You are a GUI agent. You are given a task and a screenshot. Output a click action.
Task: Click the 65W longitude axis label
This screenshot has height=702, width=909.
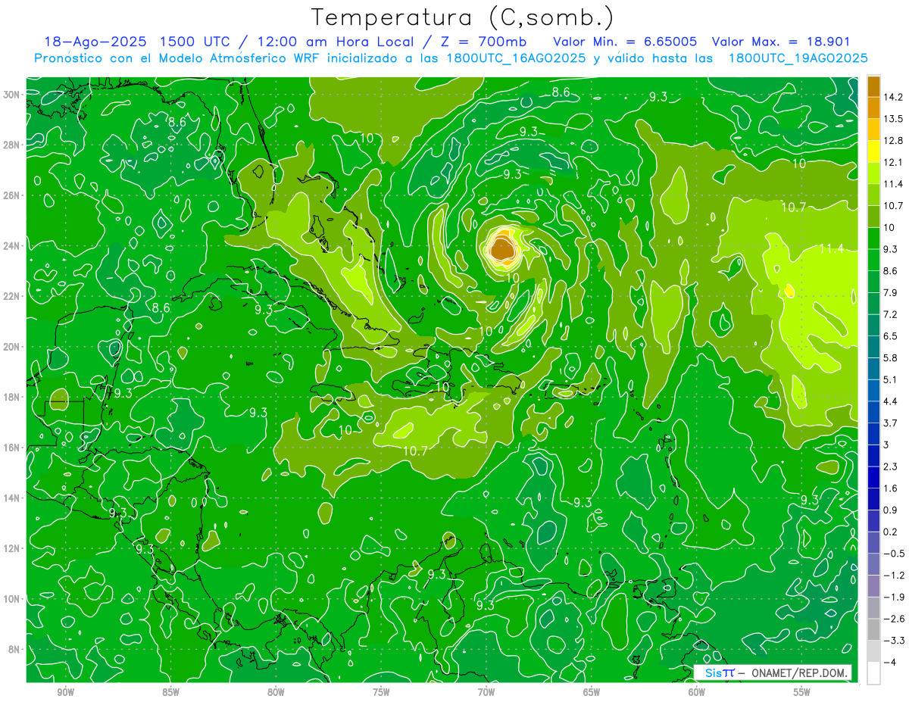tap(592, 693)
